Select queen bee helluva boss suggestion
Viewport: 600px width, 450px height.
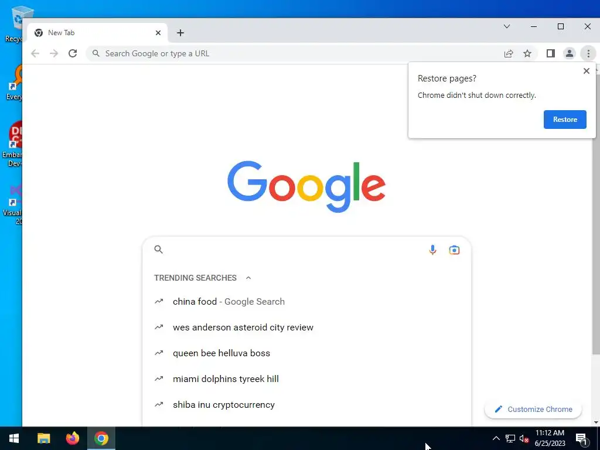306,353
